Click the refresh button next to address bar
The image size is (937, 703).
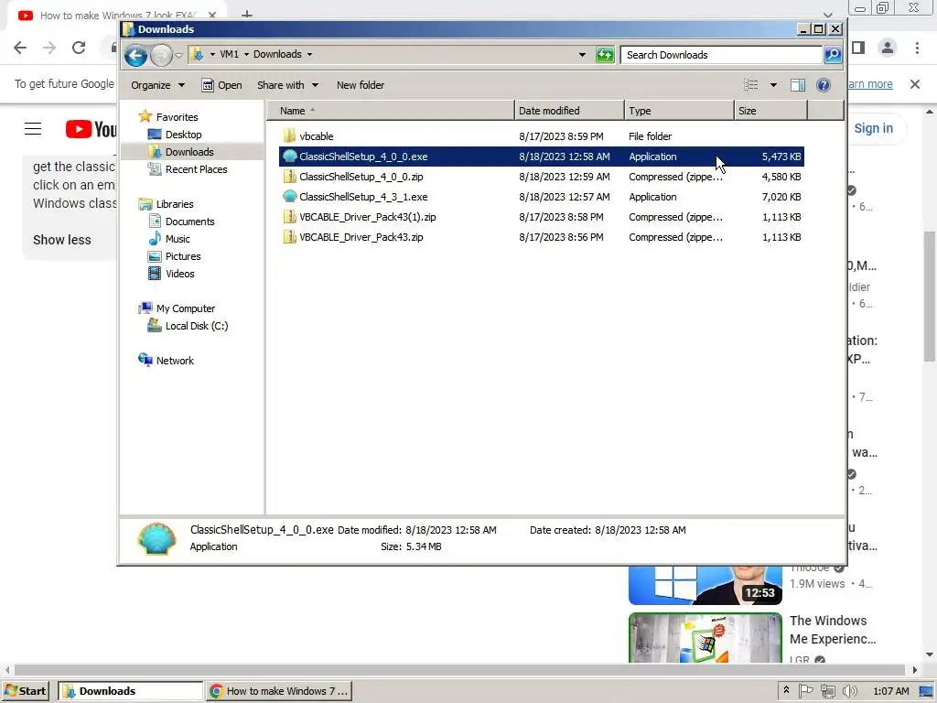click(605, 55)
